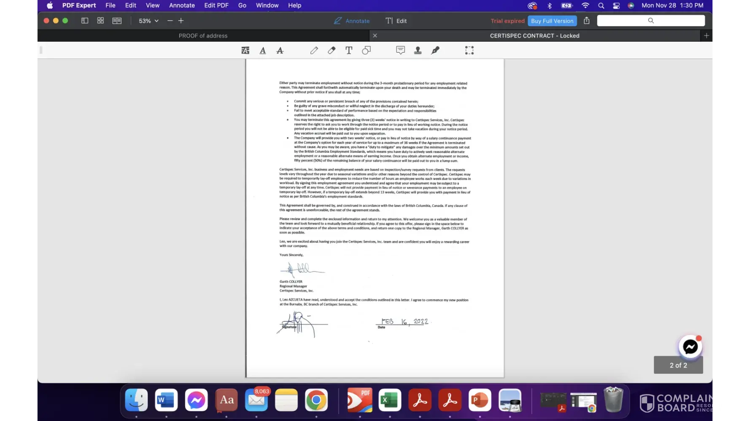
Task: Click the Buy Full Version button
Action: point(552,21)
